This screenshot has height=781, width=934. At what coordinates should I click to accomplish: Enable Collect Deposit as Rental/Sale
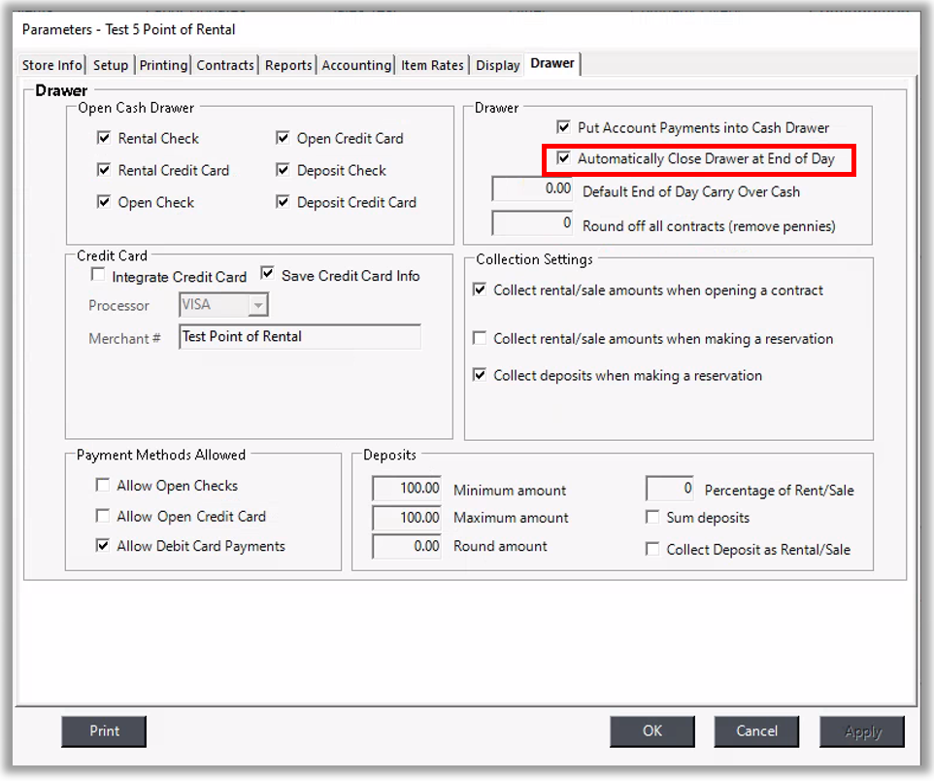[x=652, y=549]
